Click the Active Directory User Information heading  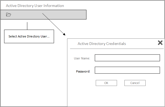35,6
